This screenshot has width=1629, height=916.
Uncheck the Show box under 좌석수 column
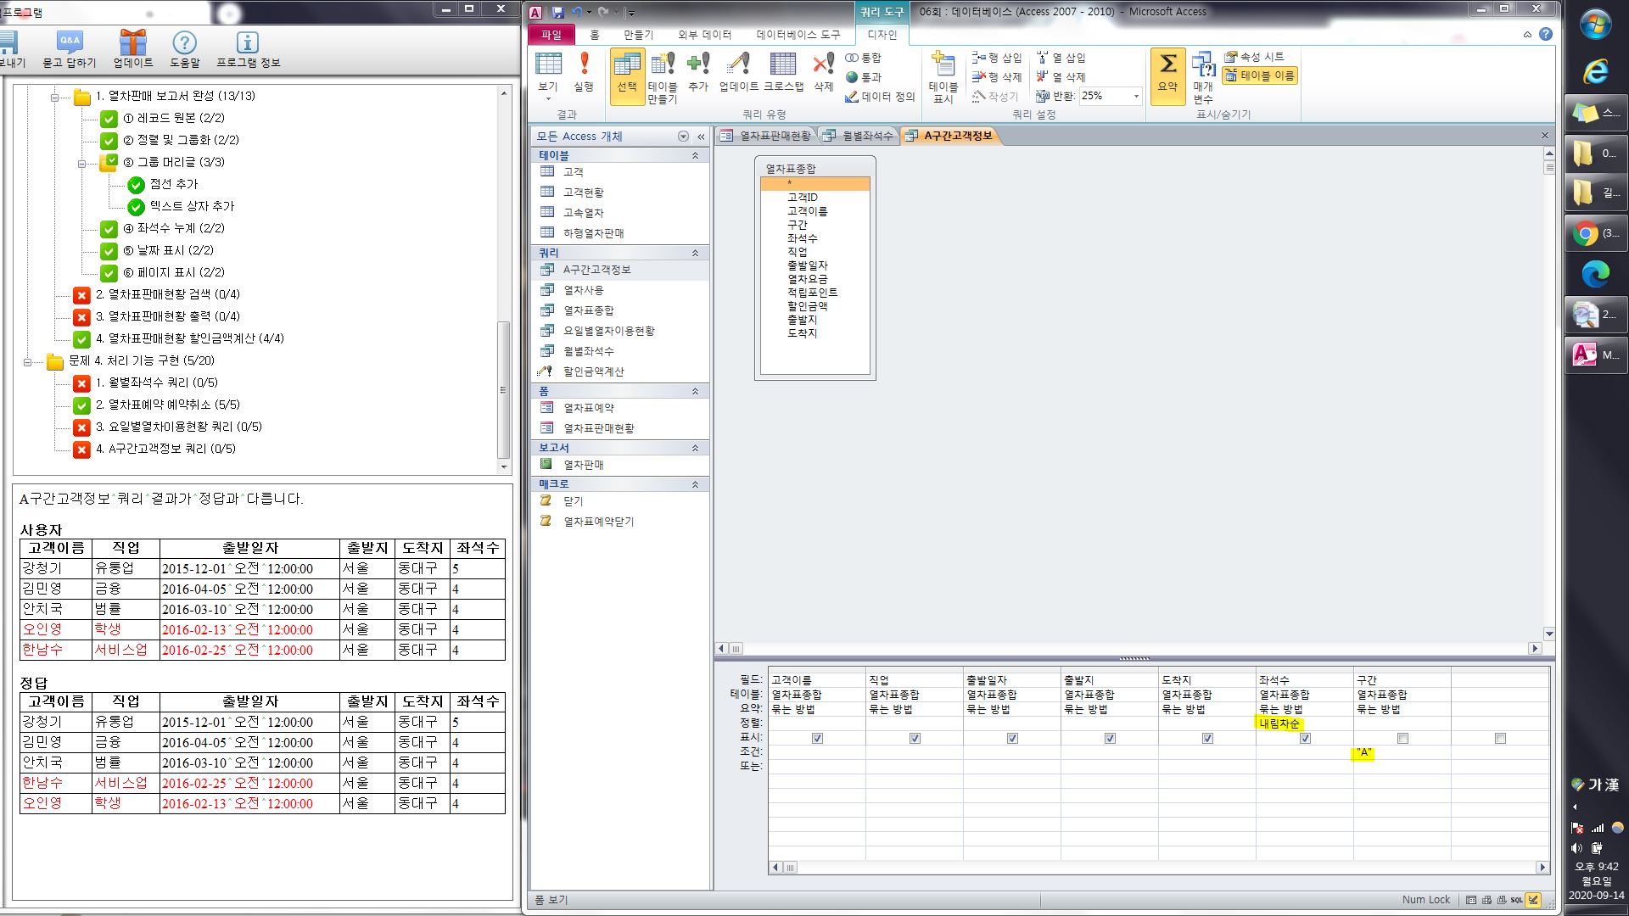tap(1305, 739)
